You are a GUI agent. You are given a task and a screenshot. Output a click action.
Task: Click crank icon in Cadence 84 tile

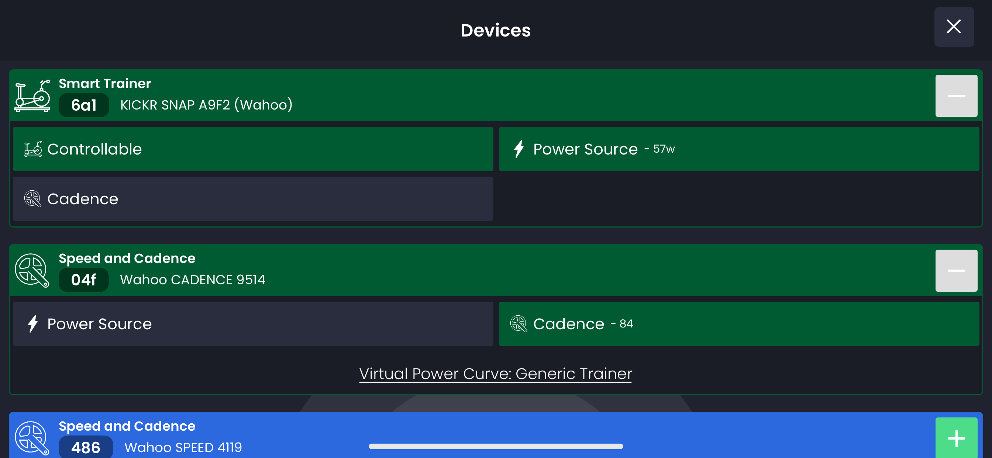[x=519, y=324]
